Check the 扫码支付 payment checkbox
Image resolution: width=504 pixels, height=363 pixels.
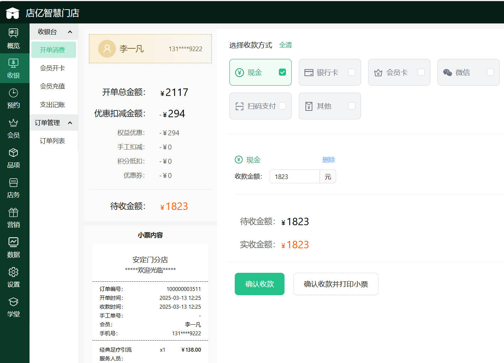pos(282,106)
